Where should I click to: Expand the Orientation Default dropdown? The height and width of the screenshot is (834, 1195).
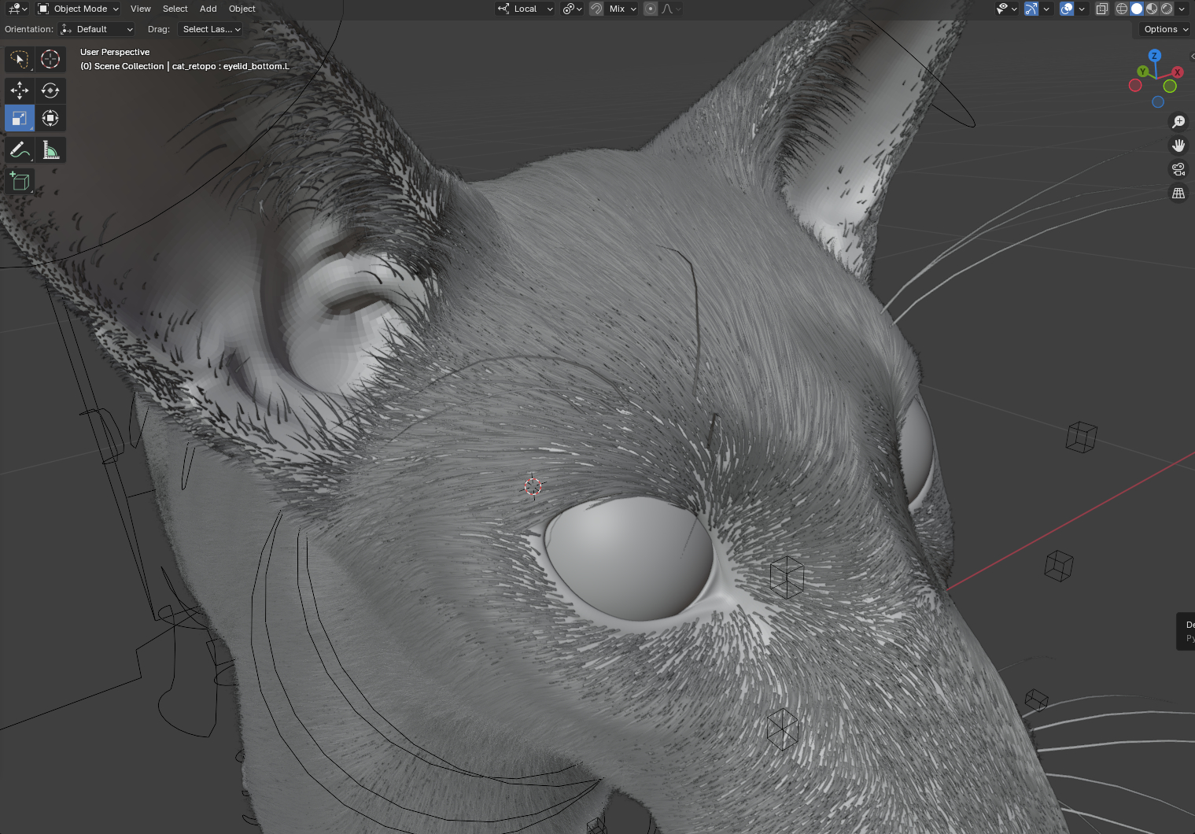(x=98, y=29)
